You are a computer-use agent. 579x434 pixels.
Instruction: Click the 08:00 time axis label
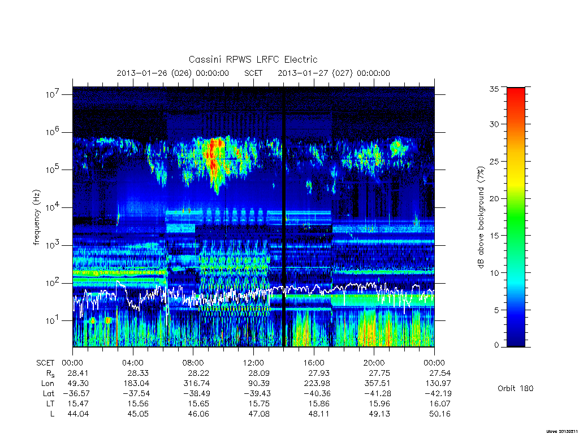193,363
